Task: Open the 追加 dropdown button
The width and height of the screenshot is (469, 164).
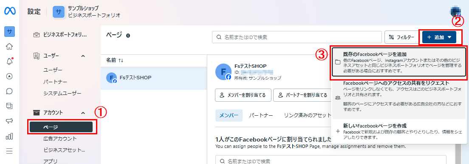Action: (x=439, y=37)
